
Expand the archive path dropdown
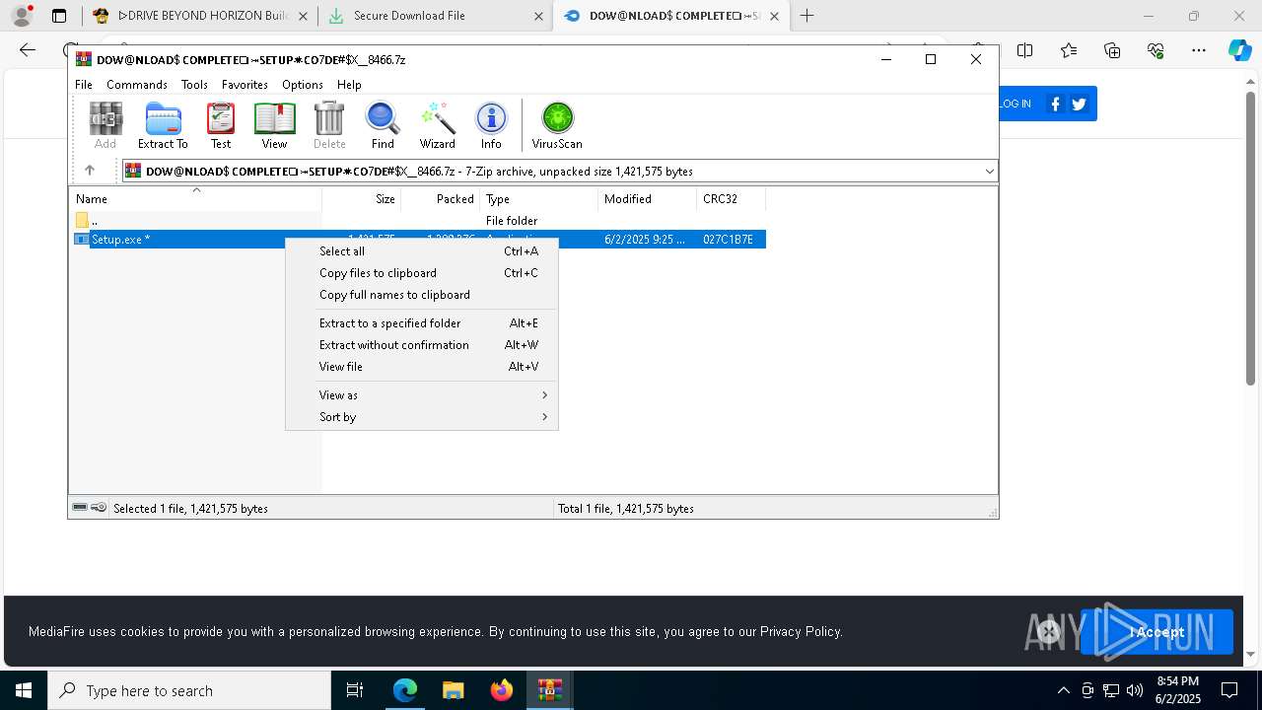[x=989, y=172]
